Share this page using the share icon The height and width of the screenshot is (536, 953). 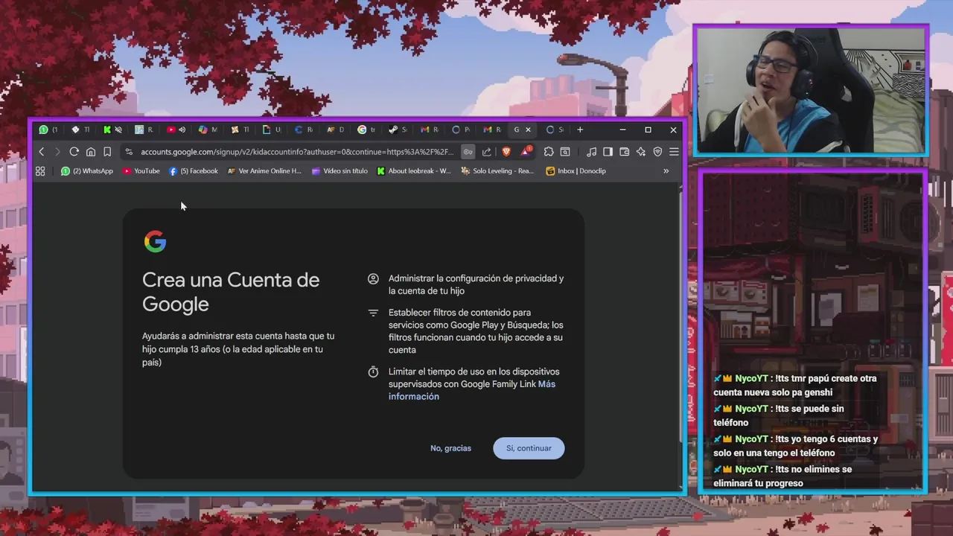coord(487,152)
